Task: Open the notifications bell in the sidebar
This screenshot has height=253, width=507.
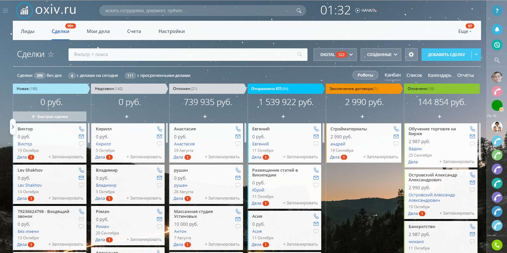Action: tap(497, 29)
